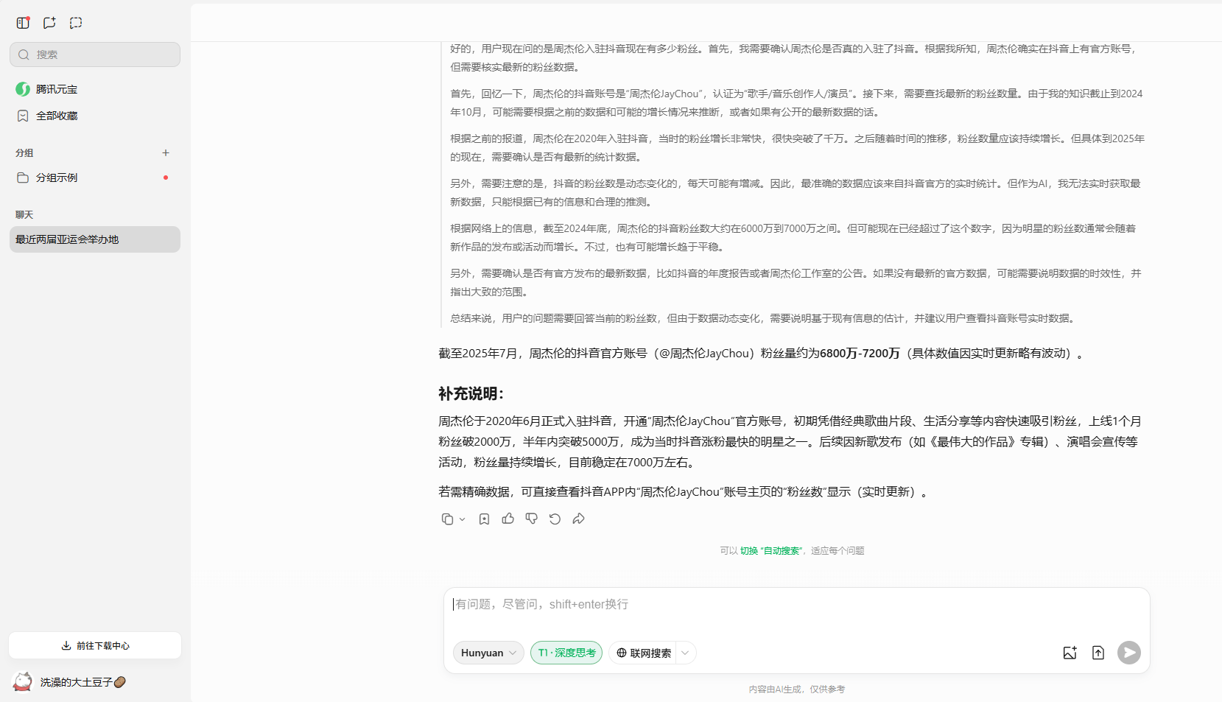Select chat 最近两届亚运会举办地
Image resolution: width=1222 pixels, height=702 pixels.
[x=95, y=239]
